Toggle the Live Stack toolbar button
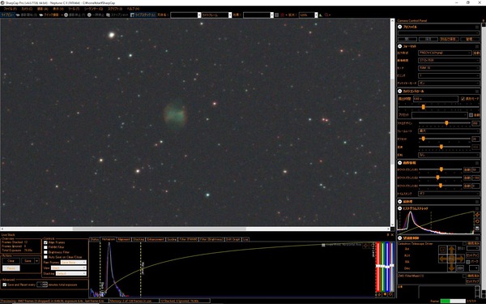486x304 pixels. coord(143,15)
